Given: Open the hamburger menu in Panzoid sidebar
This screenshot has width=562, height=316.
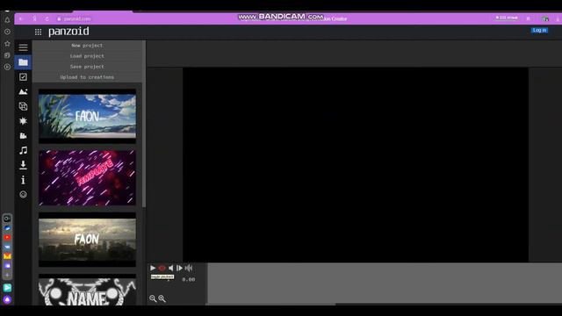Looking at the screenshot, I should click(23, 47).
